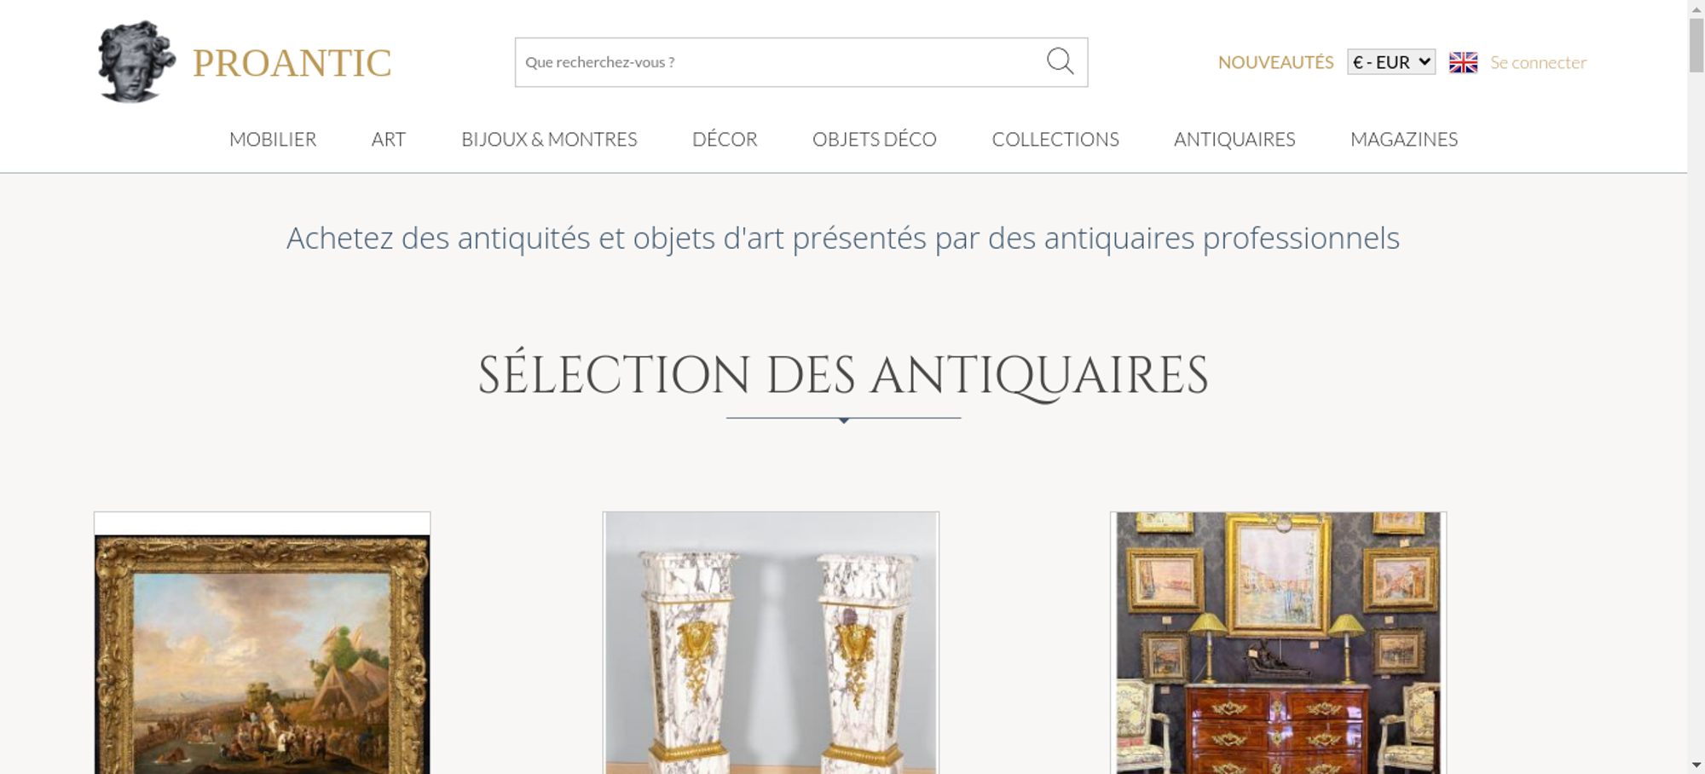Open the BIJOUX & MONTRES category
The height and width of the screenshot is (774, 1705).
[x=549, y=139]
